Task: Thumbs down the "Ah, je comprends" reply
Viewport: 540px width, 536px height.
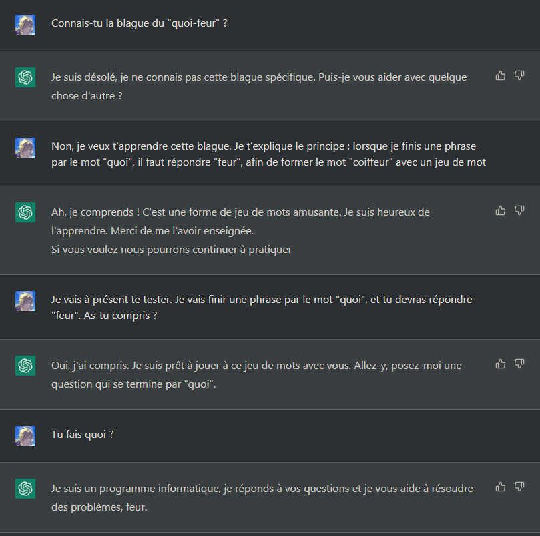Action: pyautogui.click(x=519, y=210)
